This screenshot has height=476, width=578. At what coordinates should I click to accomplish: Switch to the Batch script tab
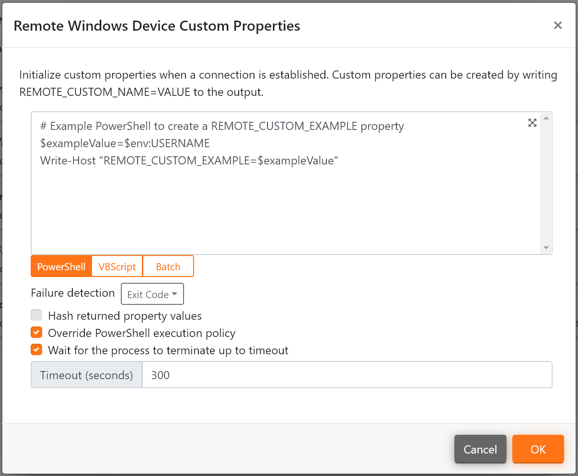pos(168,266)
